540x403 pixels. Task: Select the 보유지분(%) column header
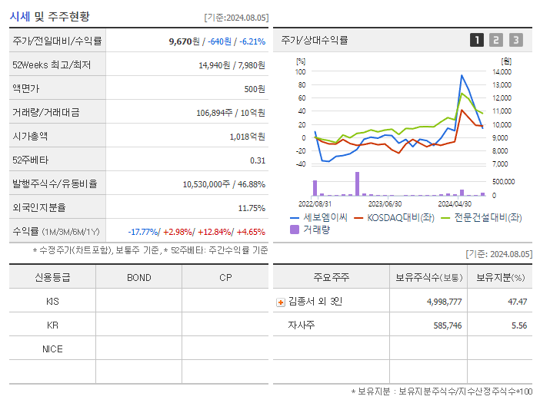tap(501, 277)
